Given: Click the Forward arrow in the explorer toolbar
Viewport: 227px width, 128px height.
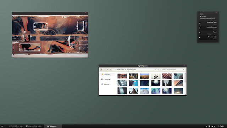Looking at the screenshot, I should click(105, 70).
